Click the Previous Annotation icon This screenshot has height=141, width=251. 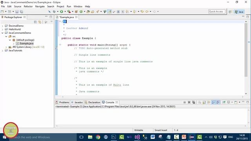pyautogui.click(x=135, y=12)
